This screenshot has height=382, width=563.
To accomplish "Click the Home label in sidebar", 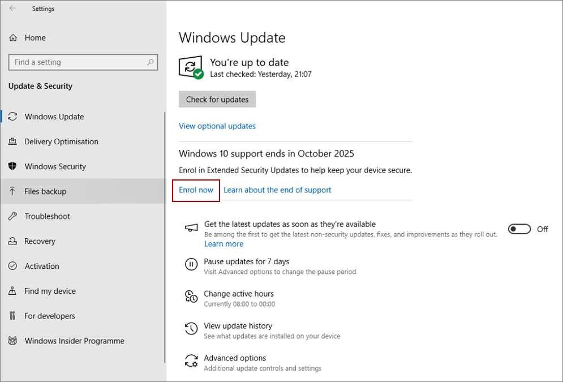I will click(x=35, y=38).
